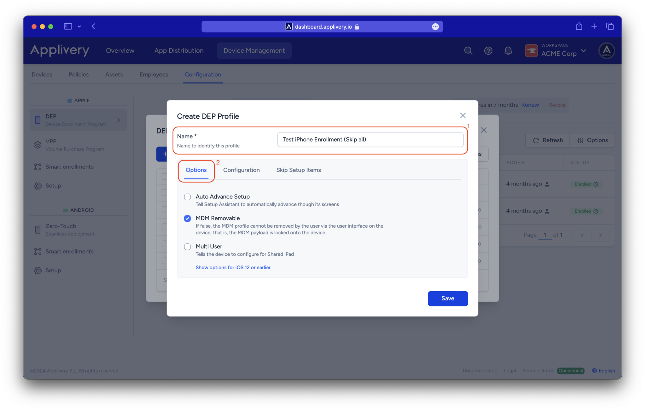Screen dimensions: 645x410
Task: Open the sidebar dropdown arrow in Safari
Action: [79, 26]
